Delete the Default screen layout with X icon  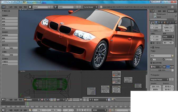point(52,7)
